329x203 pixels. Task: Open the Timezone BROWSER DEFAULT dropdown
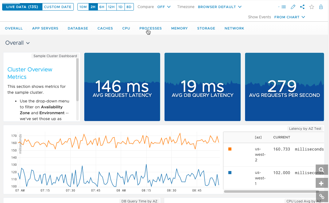(220, 7)
